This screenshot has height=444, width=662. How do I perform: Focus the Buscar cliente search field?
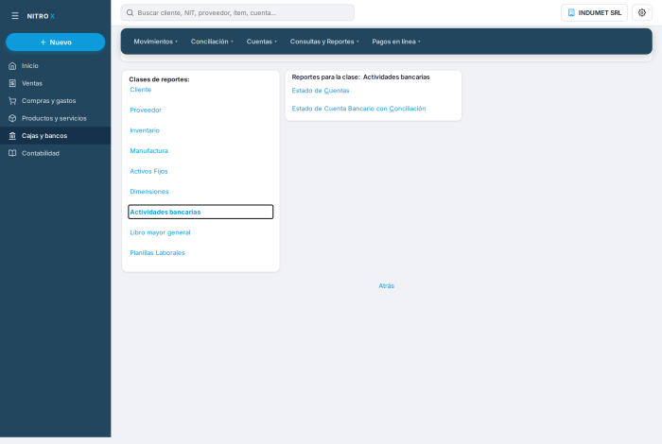(x=237, y=12)
